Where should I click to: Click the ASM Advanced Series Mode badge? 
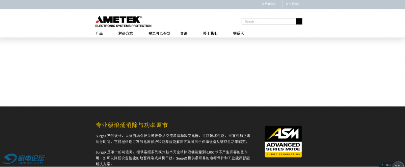(283, 141)
